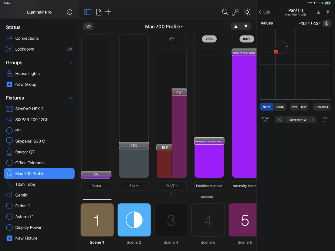This screenshot has height=251, width=335.
Task: Tap the Focus fader 0% handle
Action: (x=96, y=175)
